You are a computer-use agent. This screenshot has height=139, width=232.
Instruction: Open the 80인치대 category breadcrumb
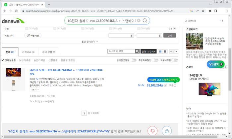(49, 102)
